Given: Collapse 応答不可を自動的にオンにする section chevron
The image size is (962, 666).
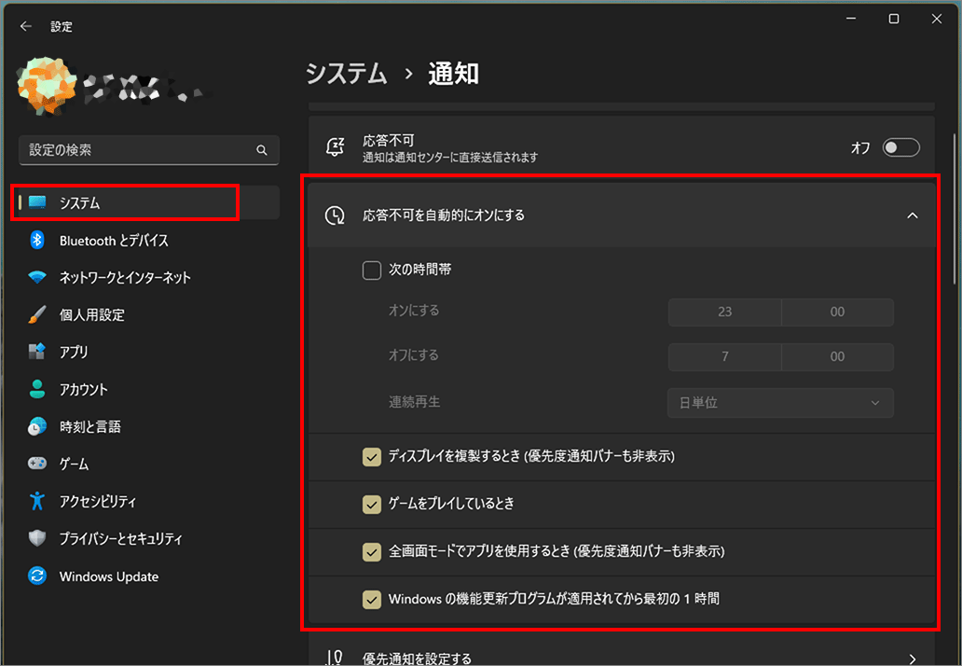Looking at the screenshot, I should pos(913,215).
